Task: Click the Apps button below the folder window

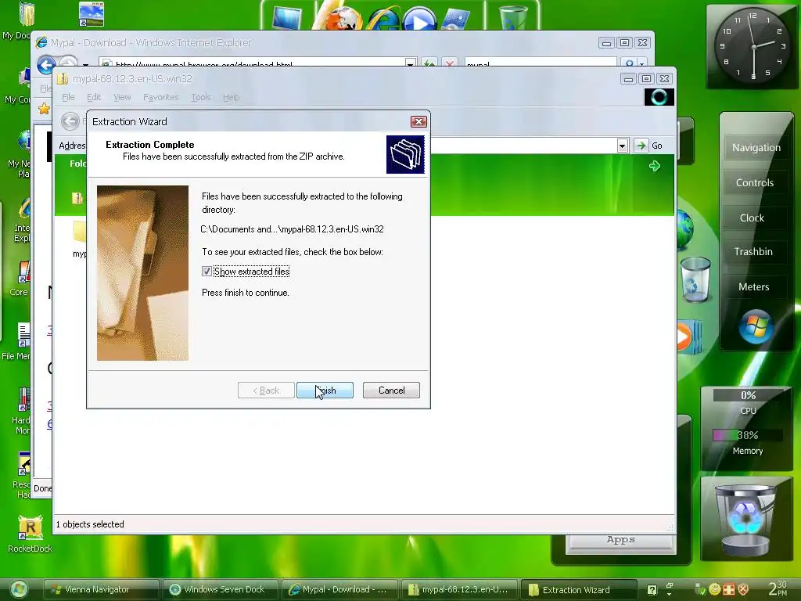Action: (x=620, y=541)
